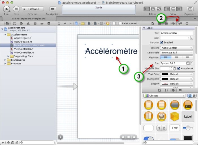The image size is (198, 145).
Task: Toggle the Debug area view button
Action: click(x=173, y=9)
